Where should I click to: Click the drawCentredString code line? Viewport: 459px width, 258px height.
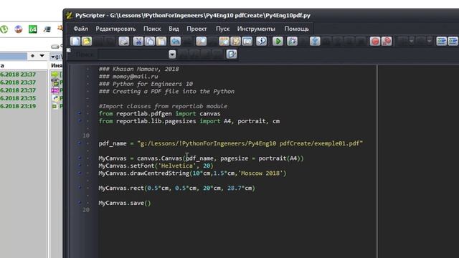(x=192, y=173)
